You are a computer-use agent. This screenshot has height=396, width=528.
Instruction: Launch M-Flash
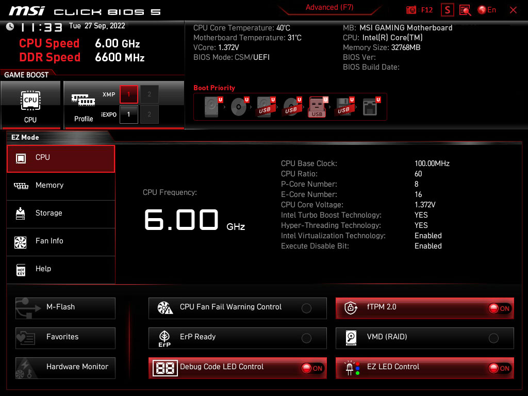pos(65,308)
